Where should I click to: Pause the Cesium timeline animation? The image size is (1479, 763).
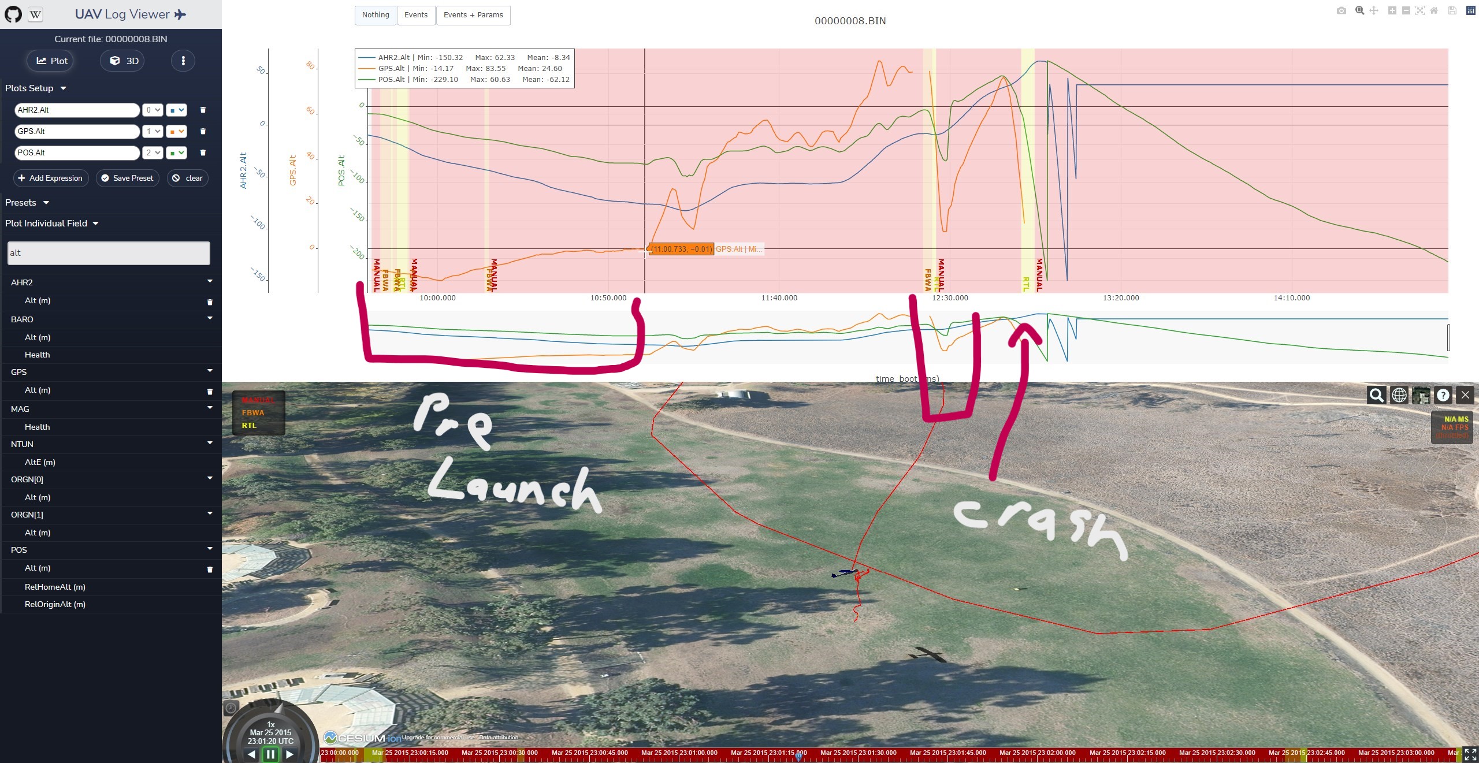click(x=270, y=754)
